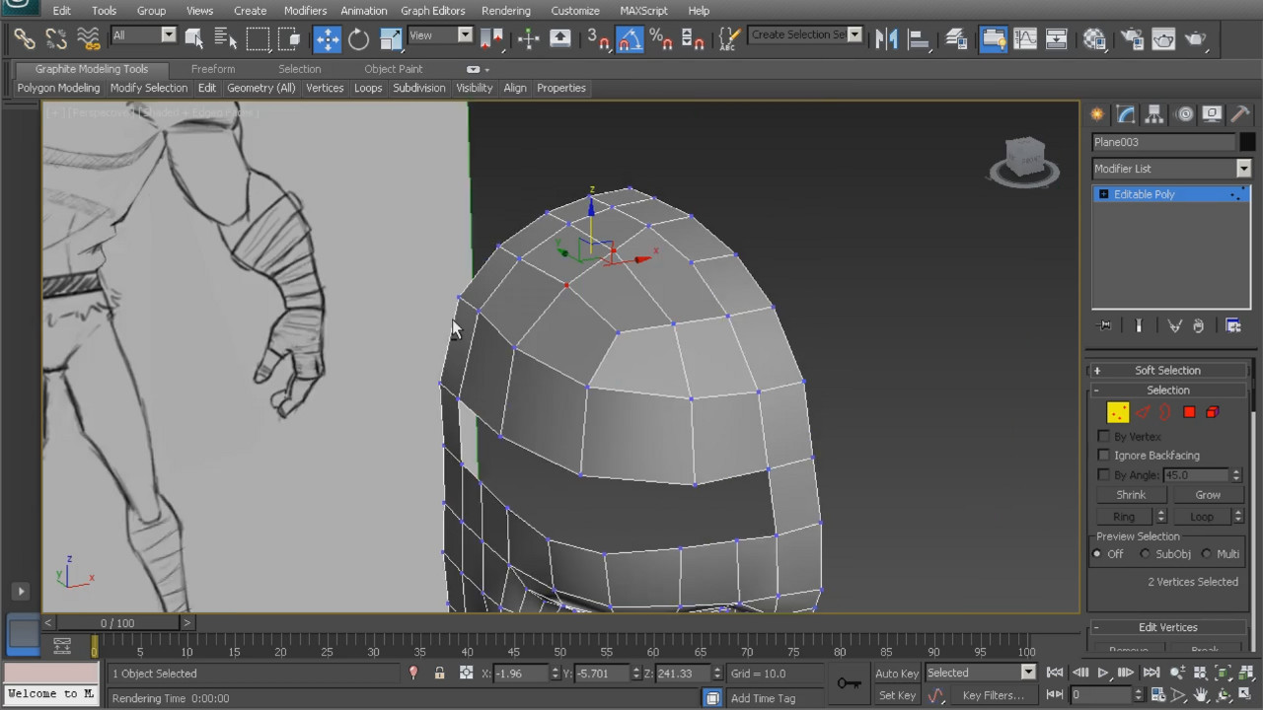The height and width of the screenshot is (710, 1263).
Task: Toggle Window/Crossing selection mode
Action: 289,38
